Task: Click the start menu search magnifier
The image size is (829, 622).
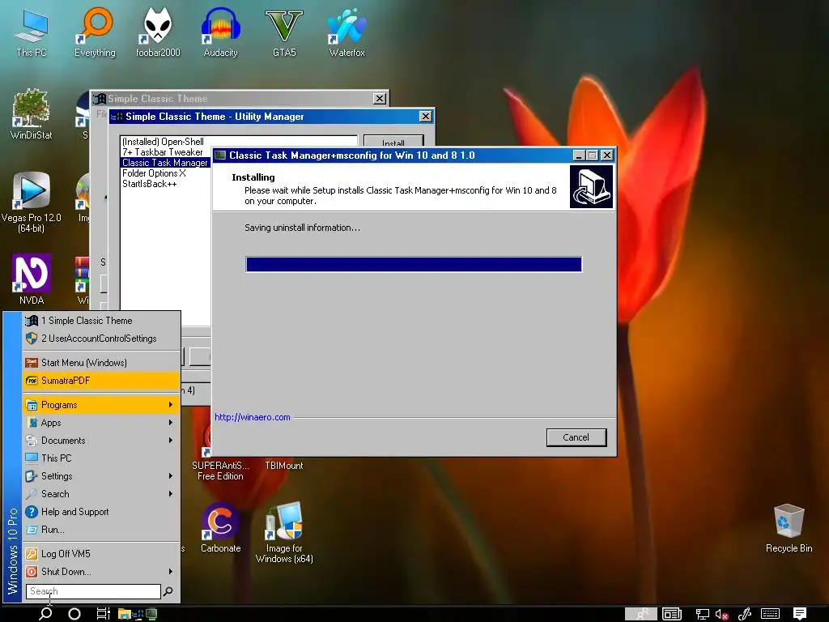Action: (168, 591)
